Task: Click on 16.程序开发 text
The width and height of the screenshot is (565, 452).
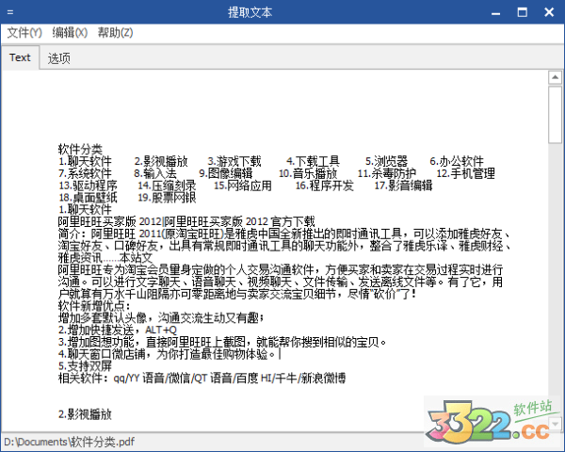Action: pyautogui.click(x=324, y=186)
